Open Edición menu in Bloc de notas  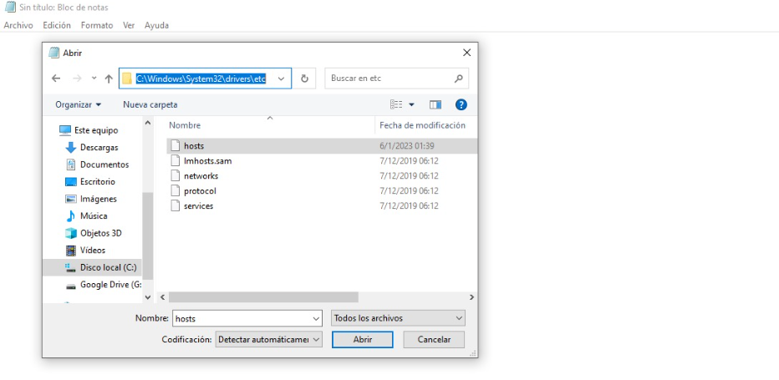(x=57, y=25)
